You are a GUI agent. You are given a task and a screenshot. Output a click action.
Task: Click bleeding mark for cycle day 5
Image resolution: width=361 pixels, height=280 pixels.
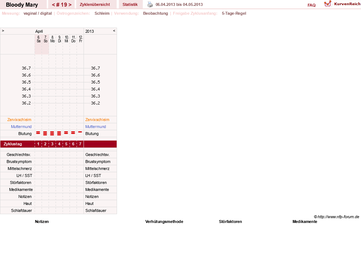(x=66, y=133)
